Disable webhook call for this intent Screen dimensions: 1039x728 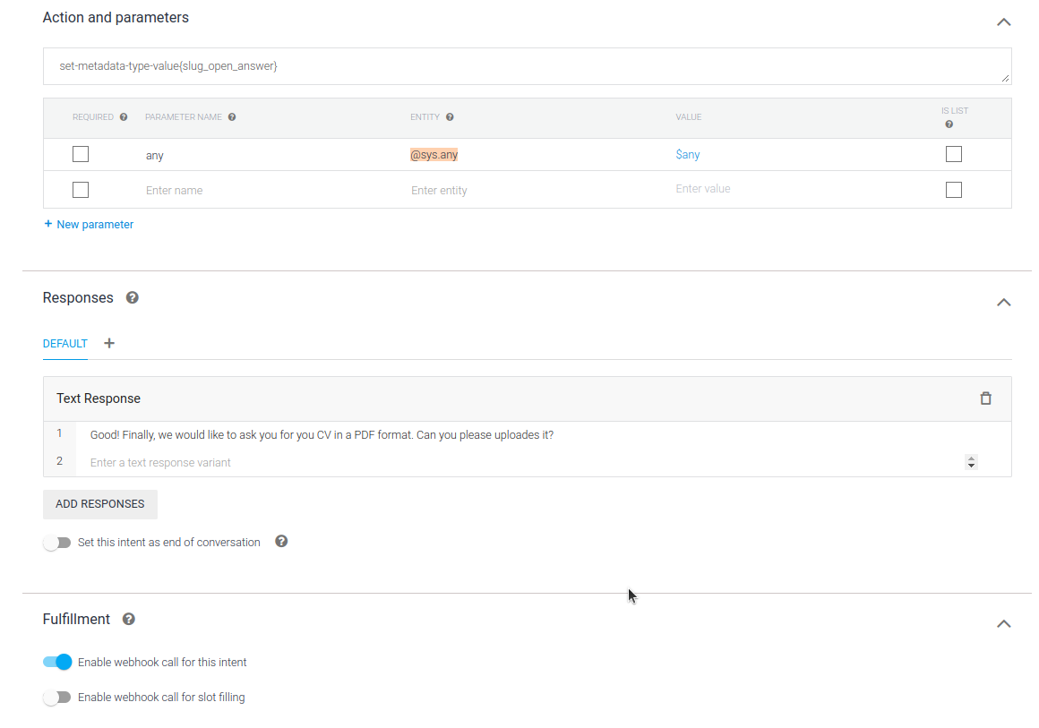[57, 663]
